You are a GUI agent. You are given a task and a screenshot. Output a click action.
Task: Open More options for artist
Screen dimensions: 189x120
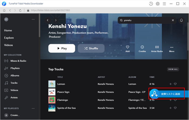[172, 49]
